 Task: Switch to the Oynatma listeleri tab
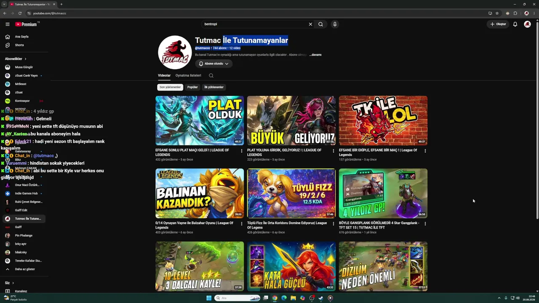[188, 76]
